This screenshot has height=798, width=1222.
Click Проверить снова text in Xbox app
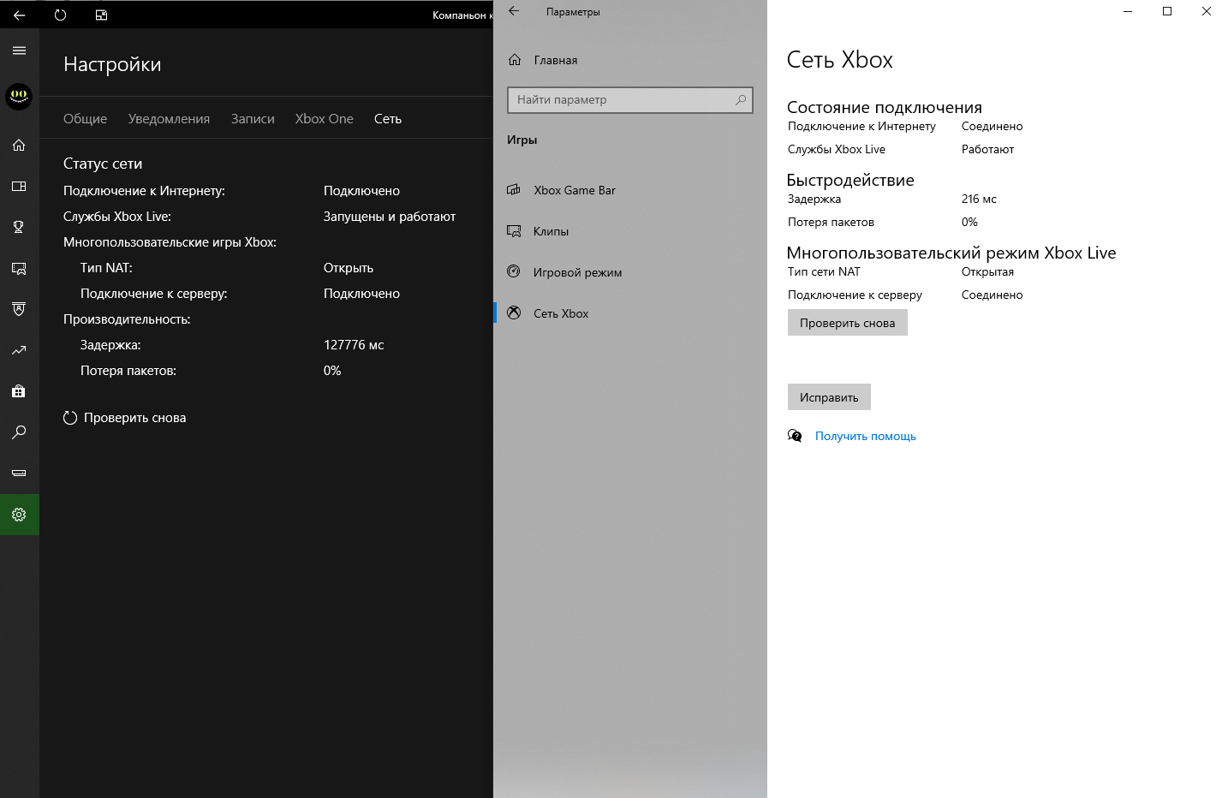click(x=134, y=418)
